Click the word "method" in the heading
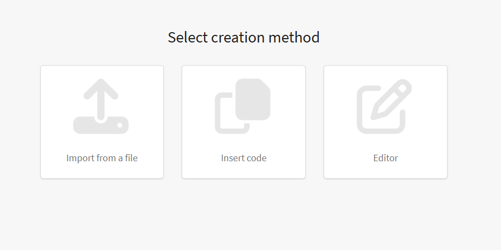This screenshot has width=501, height=250. 294,37
